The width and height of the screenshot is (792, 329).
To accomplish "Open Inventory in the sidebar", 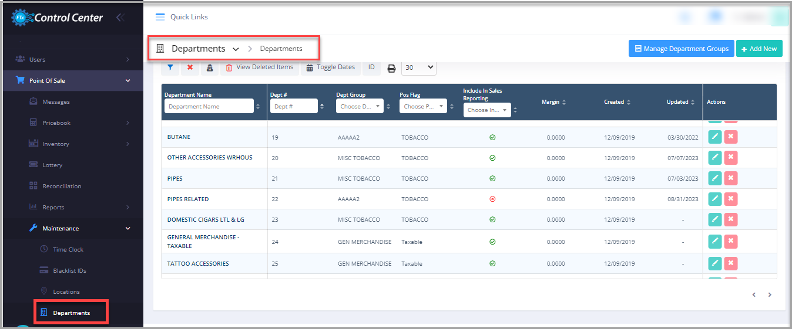I will click(55, 144).
